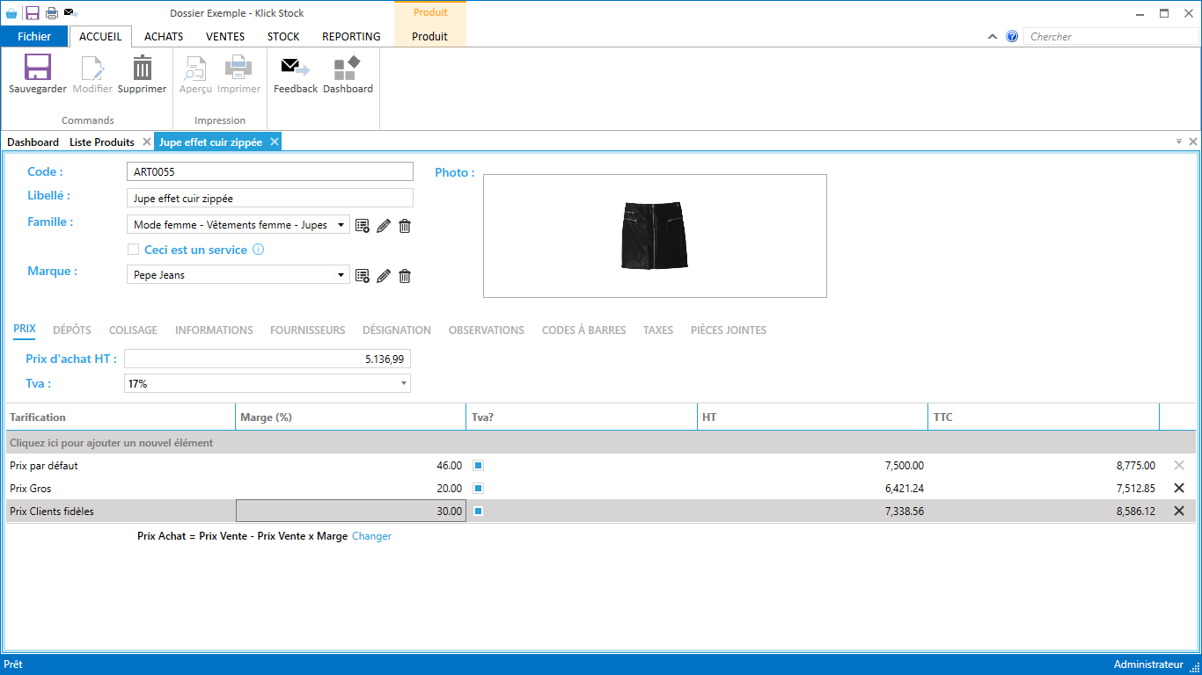This screenshot has height=675, width=1202.
Task: Toggle Tva checkbox for Prix Clients fidèles
Action: [x=479, y=512]
